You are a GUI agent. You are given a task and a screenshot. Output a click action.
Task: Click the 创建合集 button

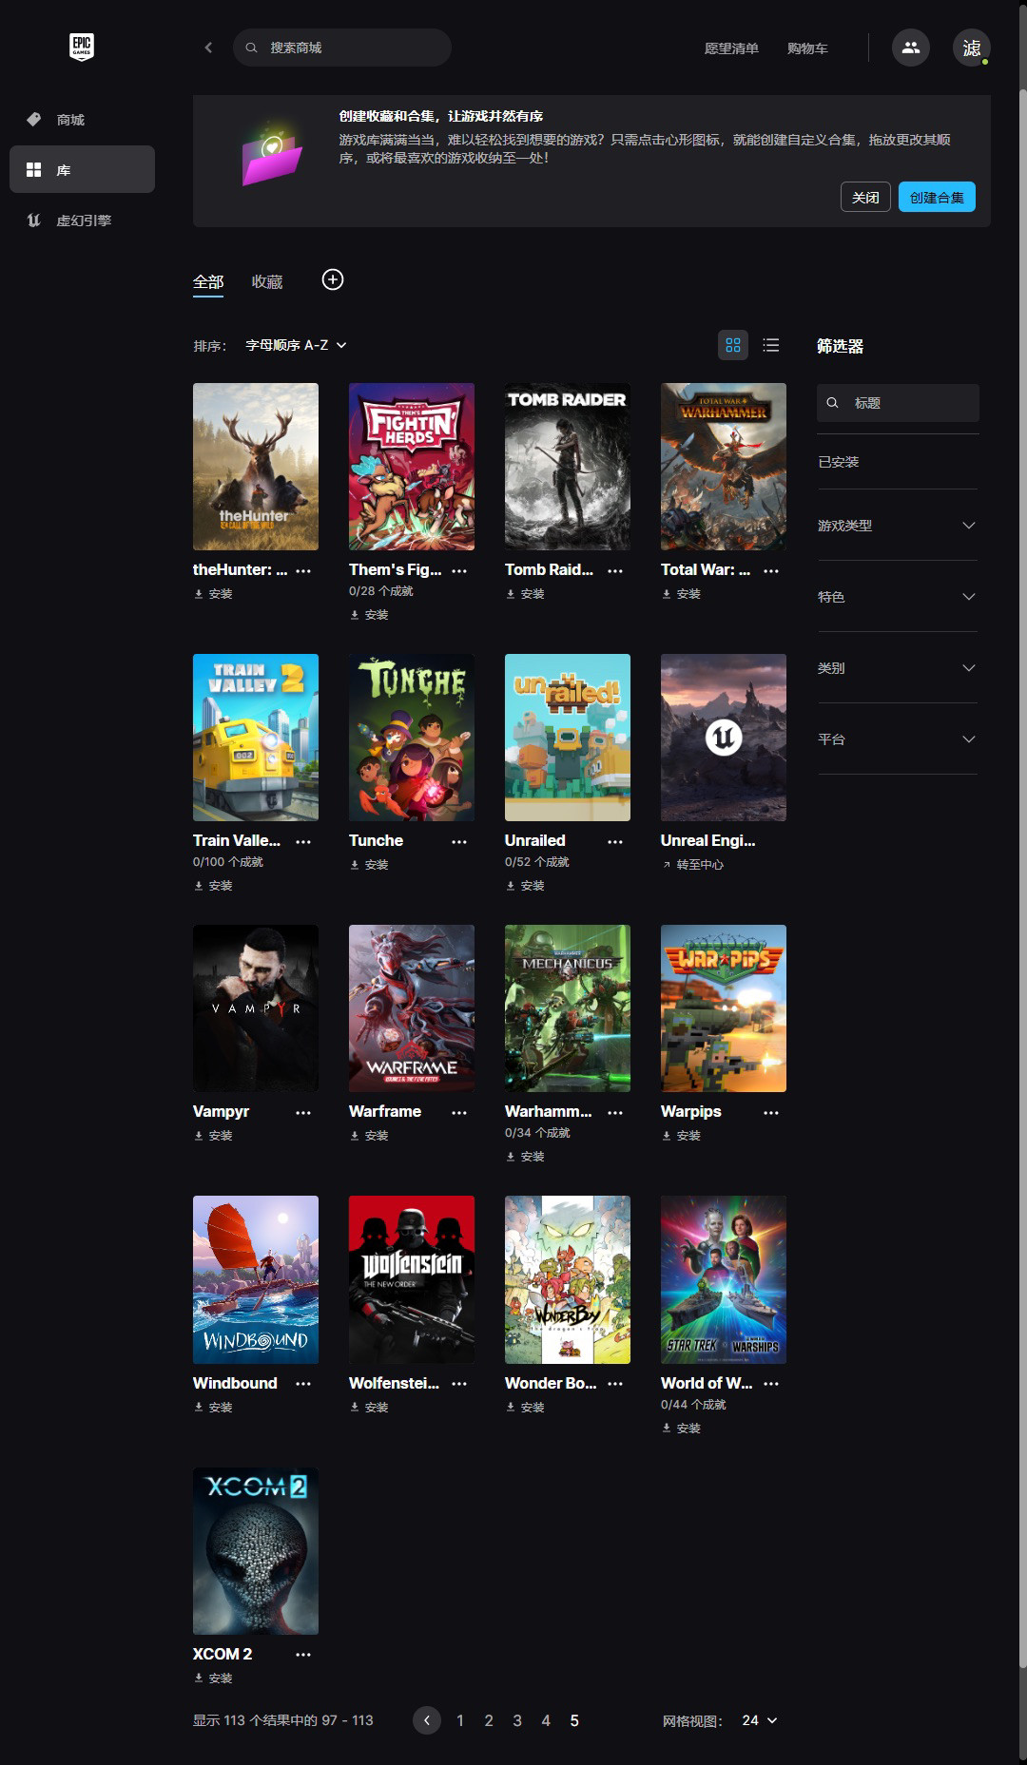(937, 197)
